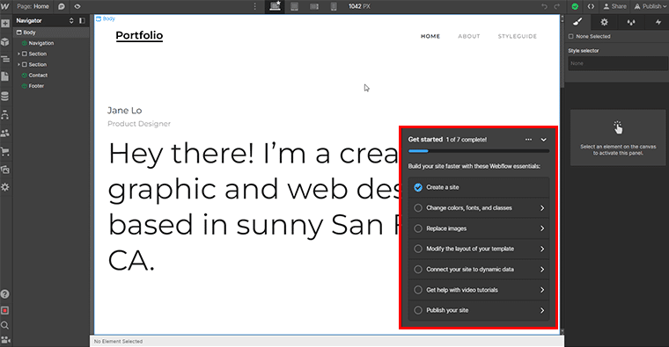
Task: Click the Get started progress bar
Action: [x=479, y=151]
